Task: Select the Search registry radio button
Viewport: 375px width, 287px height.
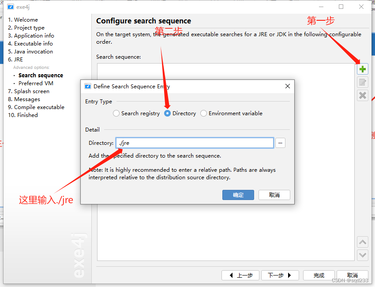Action: pyautogui.click(x=116, y=113)
